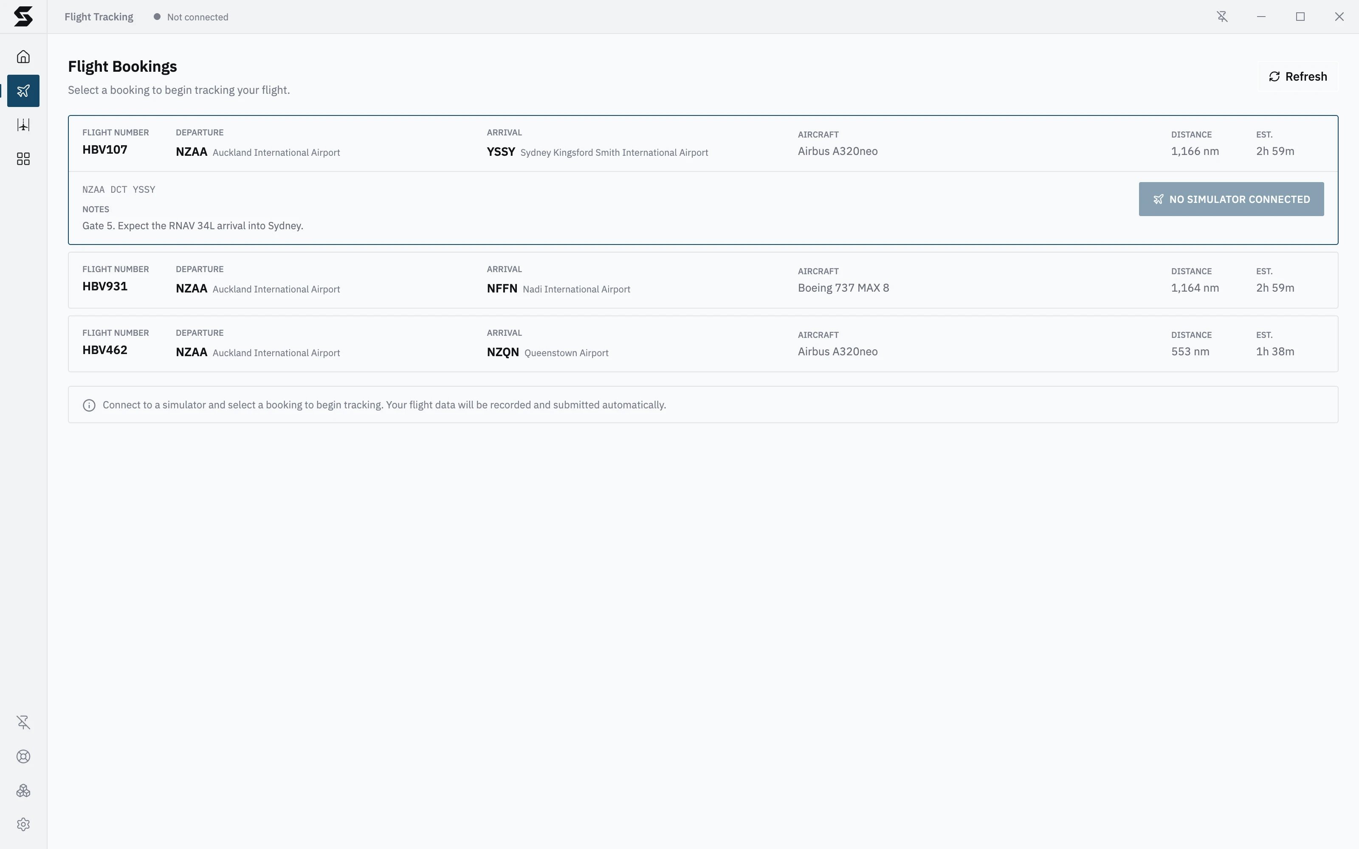Click the crossed-out pin icon in the sidebar
This screenshot has width=1359, height=849.
point(23,722)
